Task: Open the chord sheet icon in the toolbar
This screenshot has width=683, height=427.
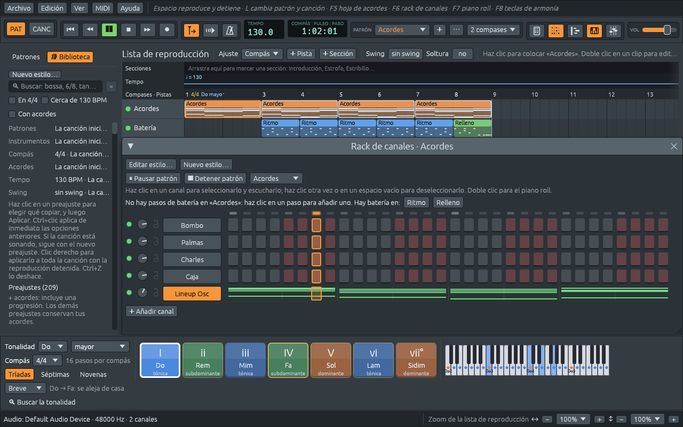Action: (x=537, y=31)
